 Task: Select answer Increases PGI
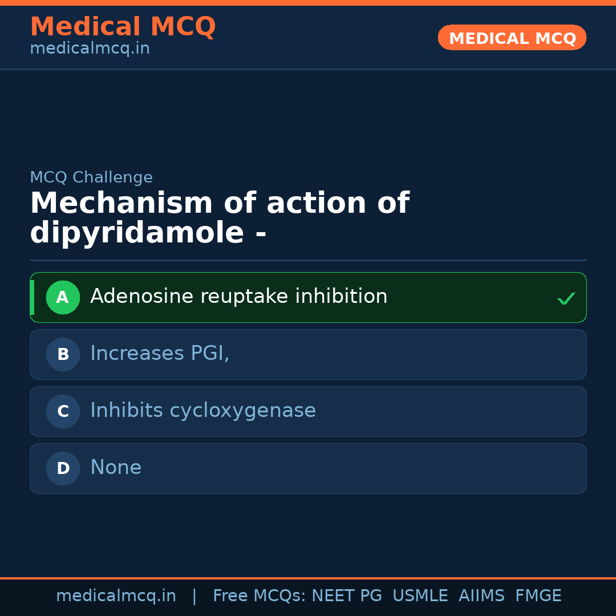point(160,354)
